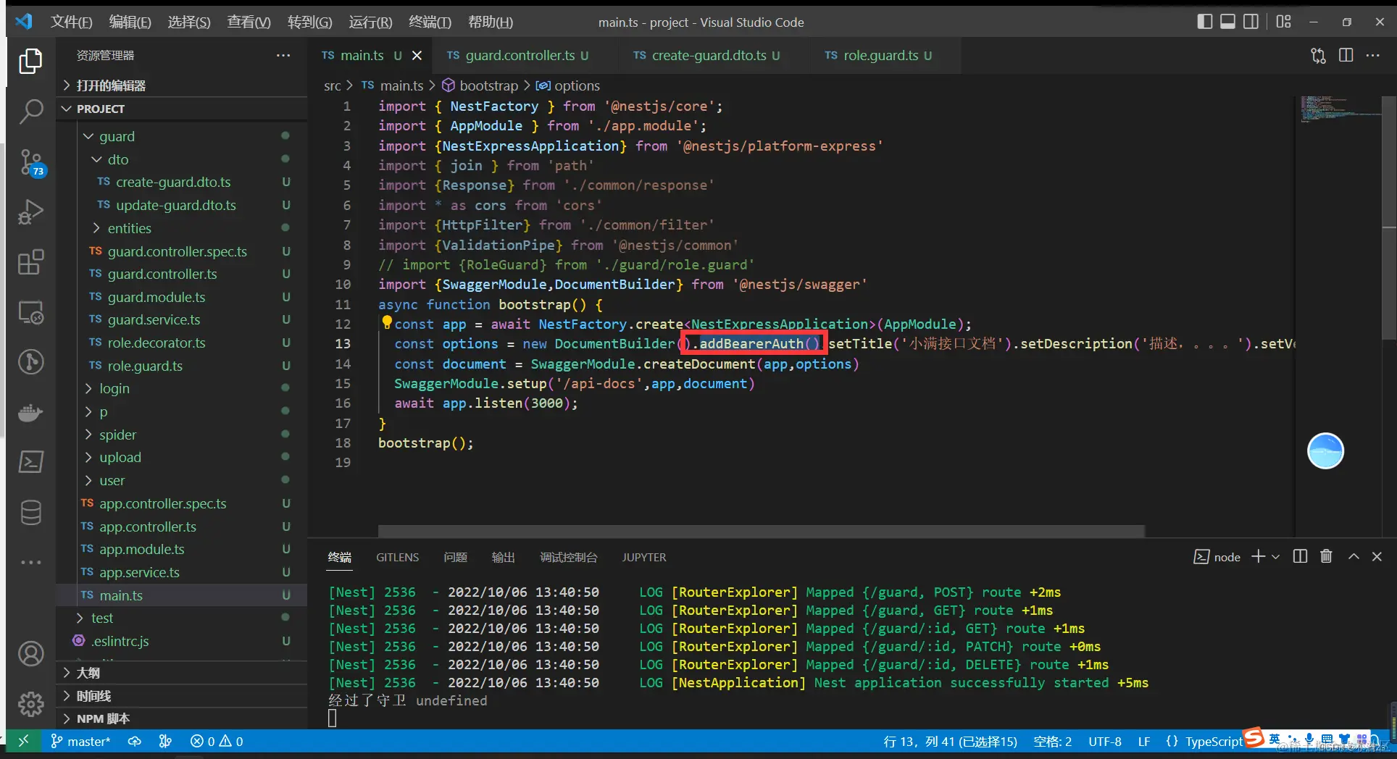Customize layout from title bar

coord(1283,22)
